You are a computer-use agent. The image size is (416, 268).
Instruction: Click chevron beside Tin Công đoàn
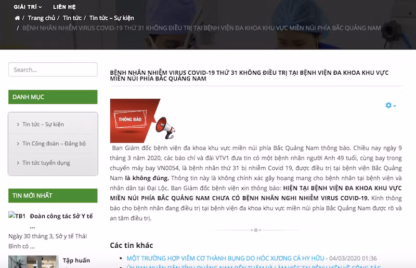[x=18, y=144]
